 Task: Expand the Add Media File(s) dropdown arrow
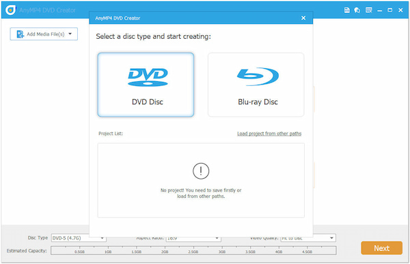click(70, 33)
